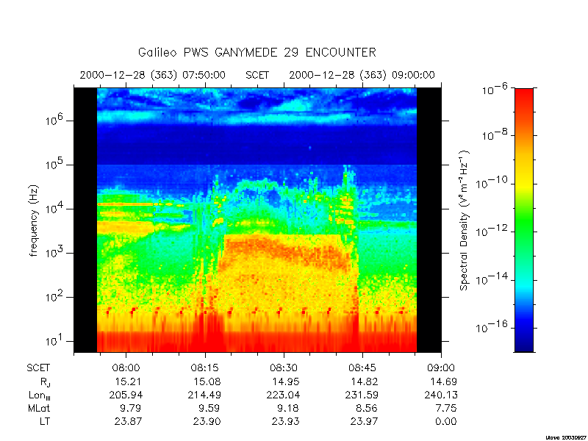Click the '09:00' time tick label
This screenshot has width=588, height=441.
point(442,368)
